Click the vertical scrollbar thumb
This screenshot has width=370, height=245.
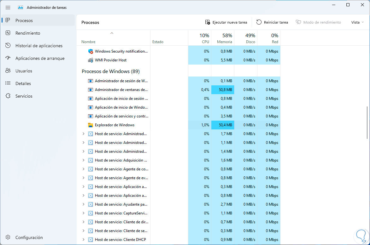367,122
